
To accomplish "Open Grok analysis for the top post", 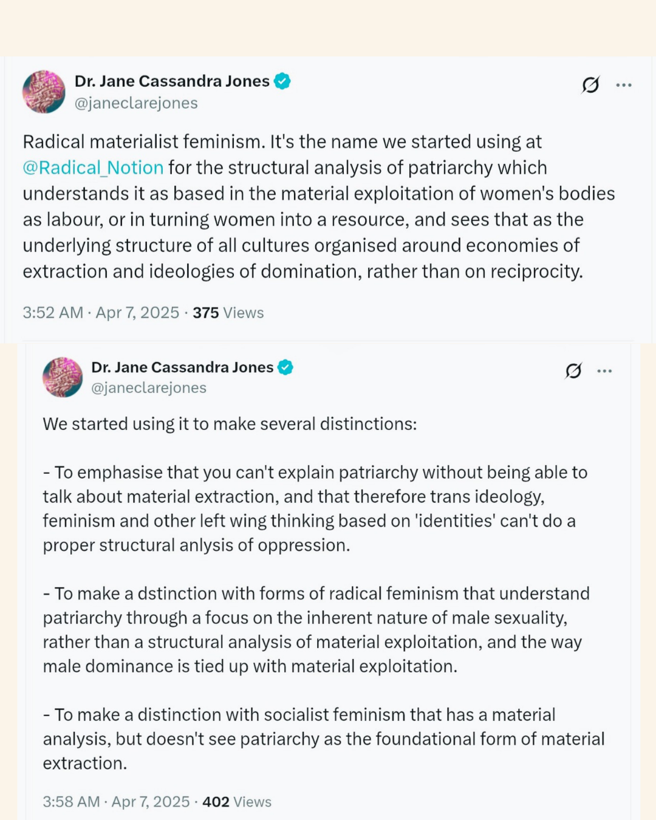I will [x=590, y=85].
